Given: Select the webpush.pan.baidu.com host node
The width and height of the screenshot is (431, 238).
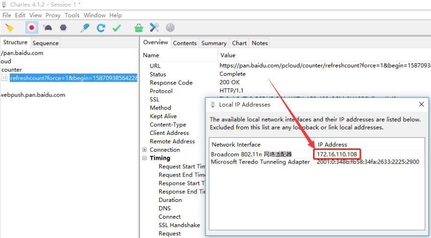Looking at the screenshot, I should (33, 95).
